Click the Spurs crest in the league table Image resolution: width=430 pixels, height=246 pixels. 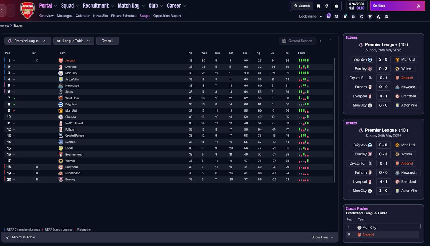pyautogui.click(x=61, y=92)
